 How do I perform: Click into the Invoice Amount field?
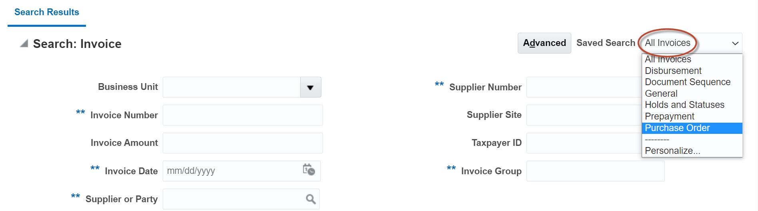tap(243, 143)
